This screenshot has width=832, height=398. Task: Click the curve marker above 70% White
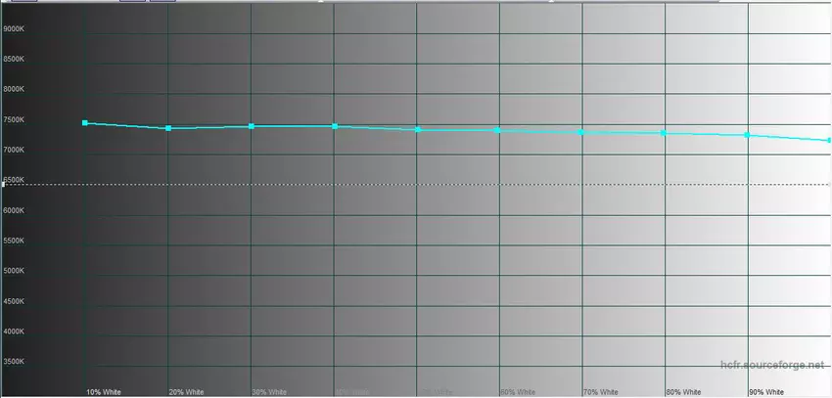point(582,132)
